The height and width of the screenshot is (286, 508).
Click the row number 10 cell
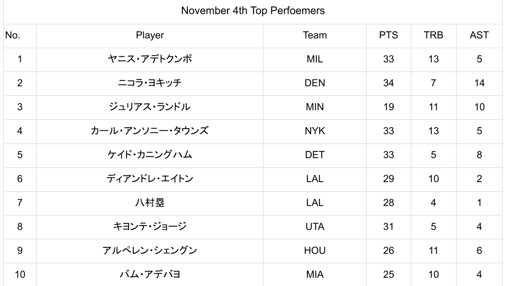tap(20, 274)
